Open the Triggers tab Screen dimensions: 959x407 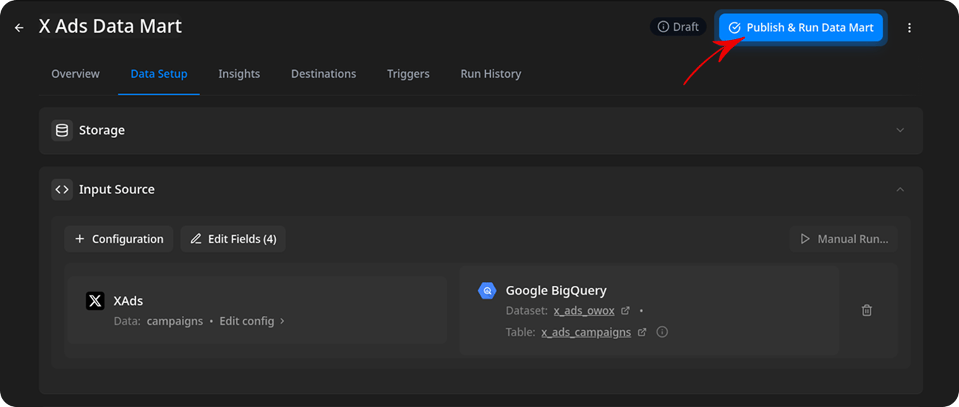point(408,74)
